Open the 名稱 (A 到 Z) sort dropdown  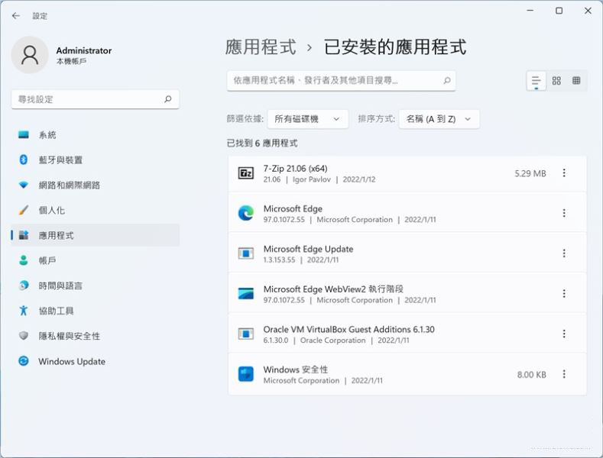click(439, 119)
